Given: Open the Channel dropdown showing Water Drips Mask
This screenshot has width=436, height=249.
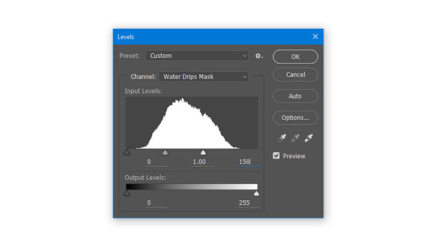Looking at the screenshot, I should pos(203,76).
